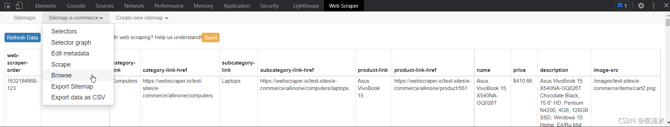Toggle the device toolbar icon
The image size is (670, 127).
pyautogui.click(x=19, y=6)
